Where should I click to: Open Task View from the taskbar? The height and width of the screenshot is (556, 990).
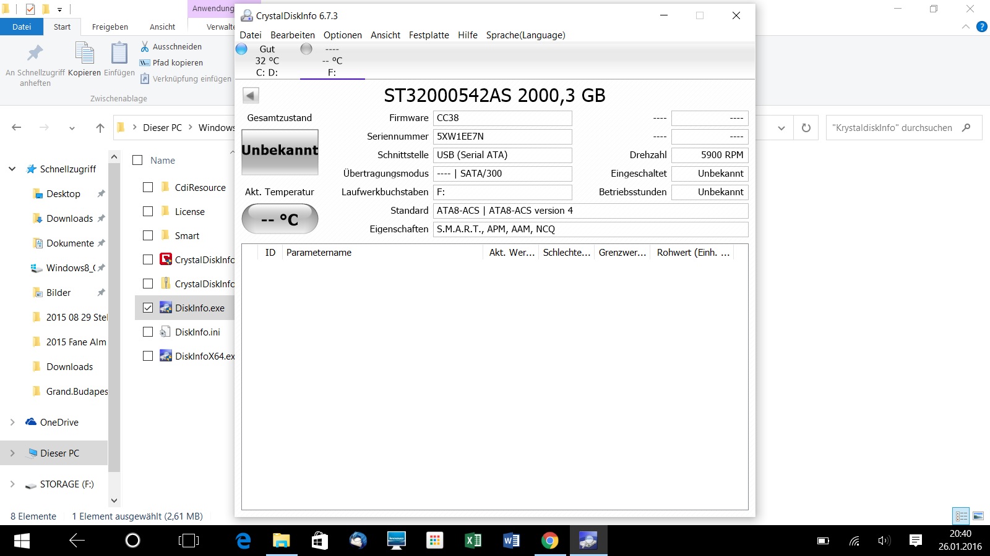(x=189, y=541)
